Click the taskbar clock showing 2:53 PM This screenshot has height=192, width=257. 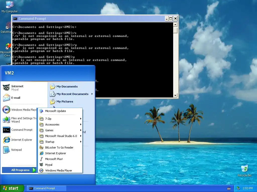tap(247, 188)
